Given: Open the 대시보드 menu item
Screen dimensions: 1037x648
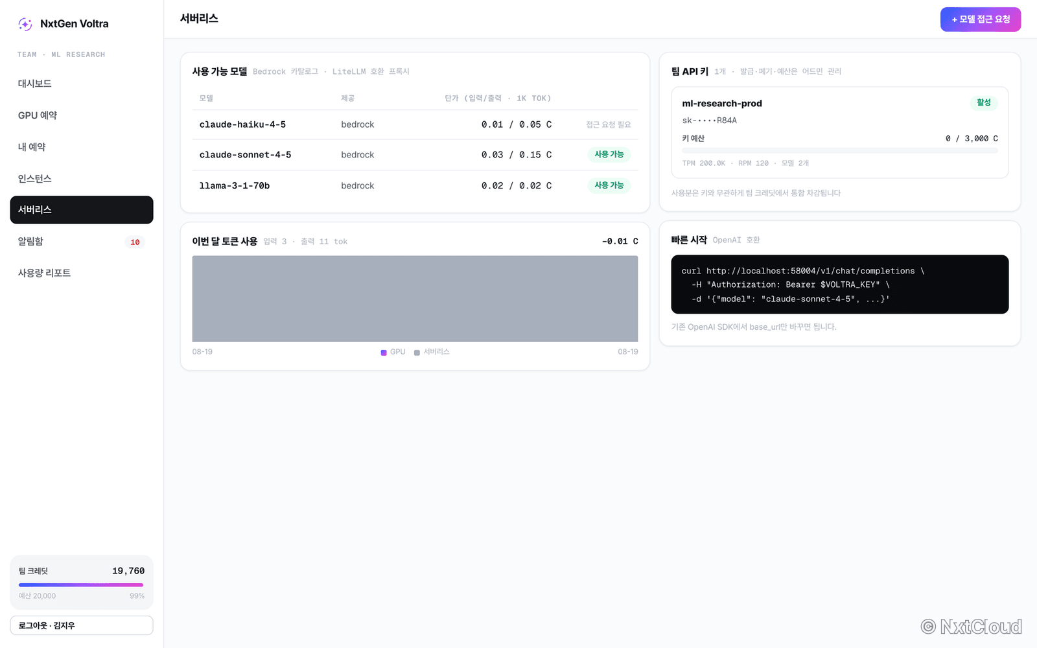Looking at the screenshot, I should (82, 84).
